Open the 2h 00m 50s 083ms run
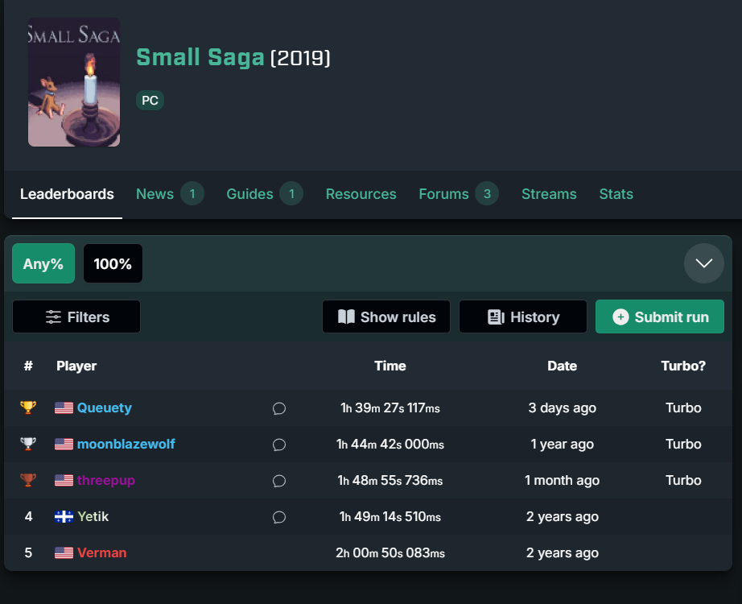742x604 pixels. tap(390, 552)
